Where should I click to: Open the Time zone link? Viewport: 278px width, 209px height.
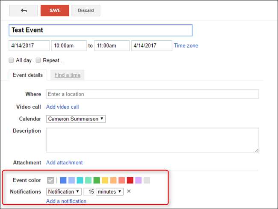click(186, 46)
